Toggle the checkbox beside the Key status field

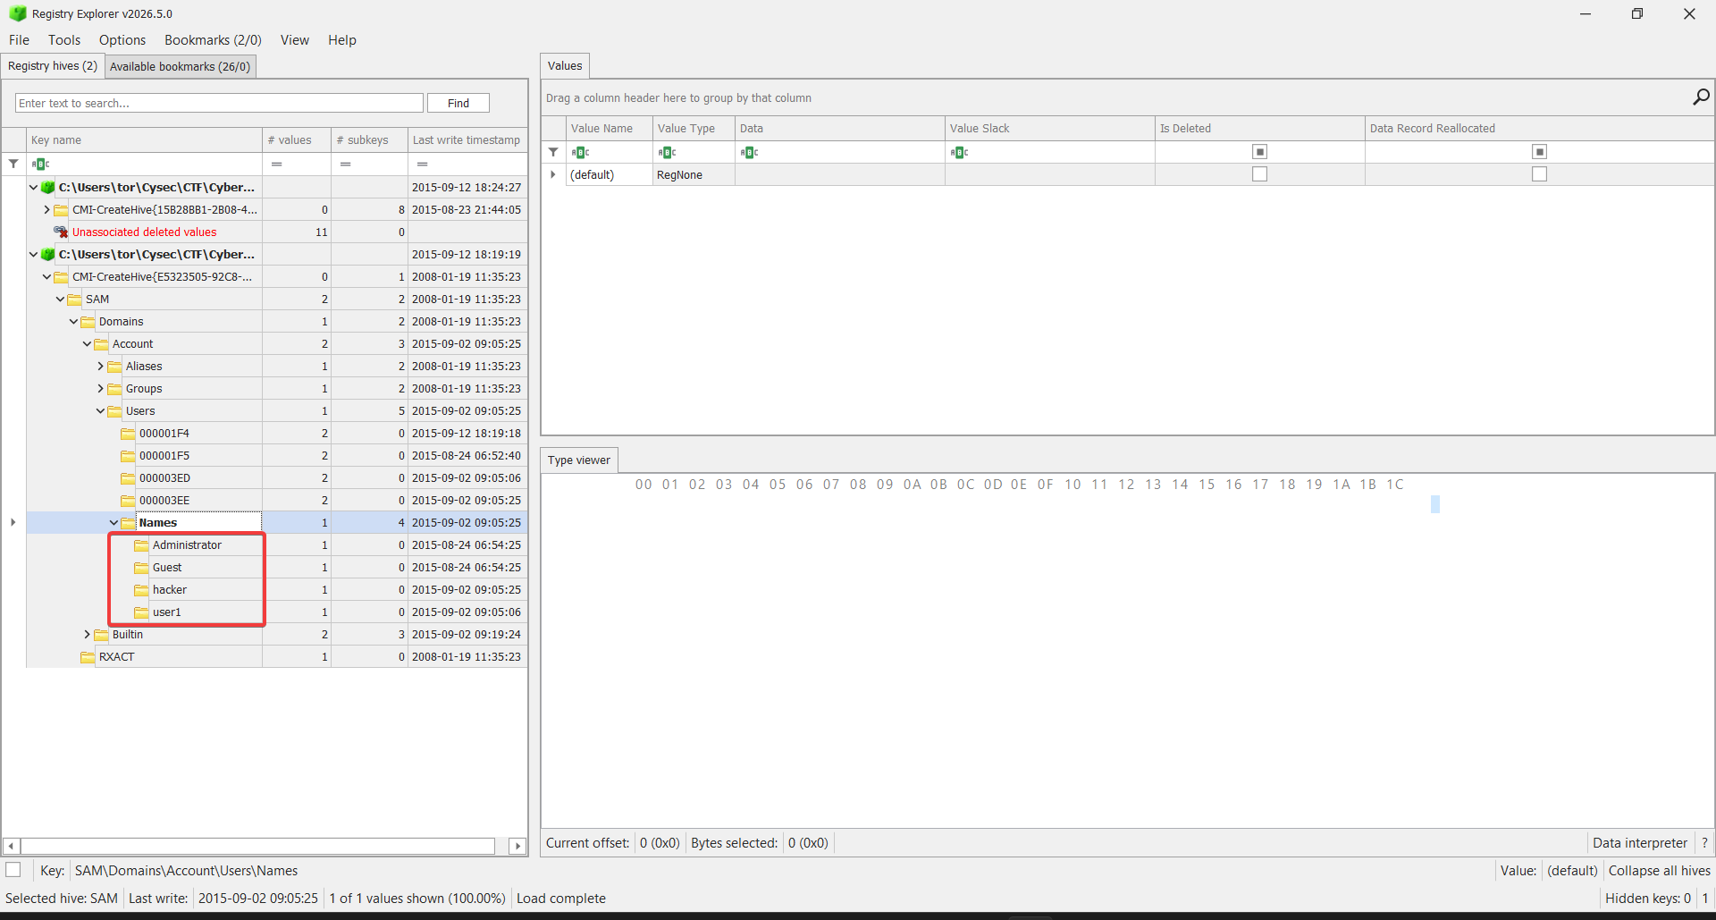[13, 870]
